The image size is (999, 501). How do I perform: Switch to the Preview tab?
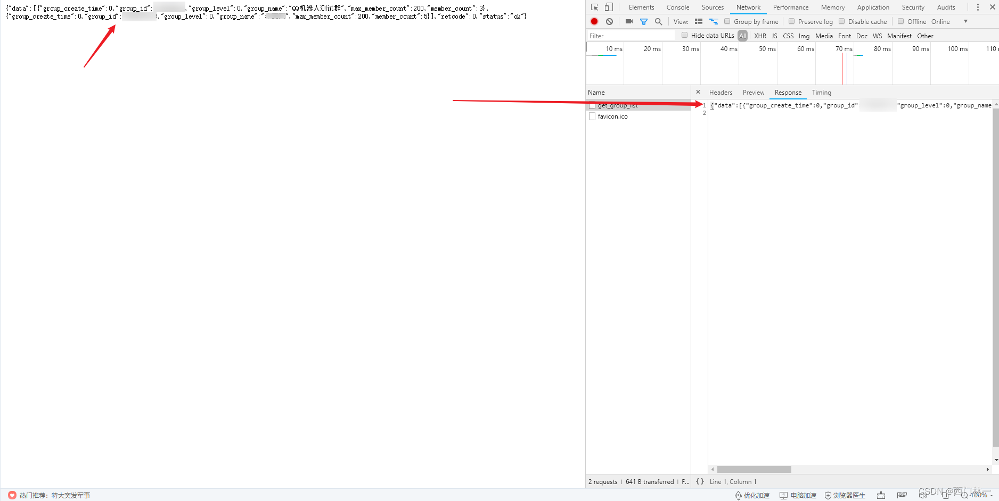click(754, 92)
